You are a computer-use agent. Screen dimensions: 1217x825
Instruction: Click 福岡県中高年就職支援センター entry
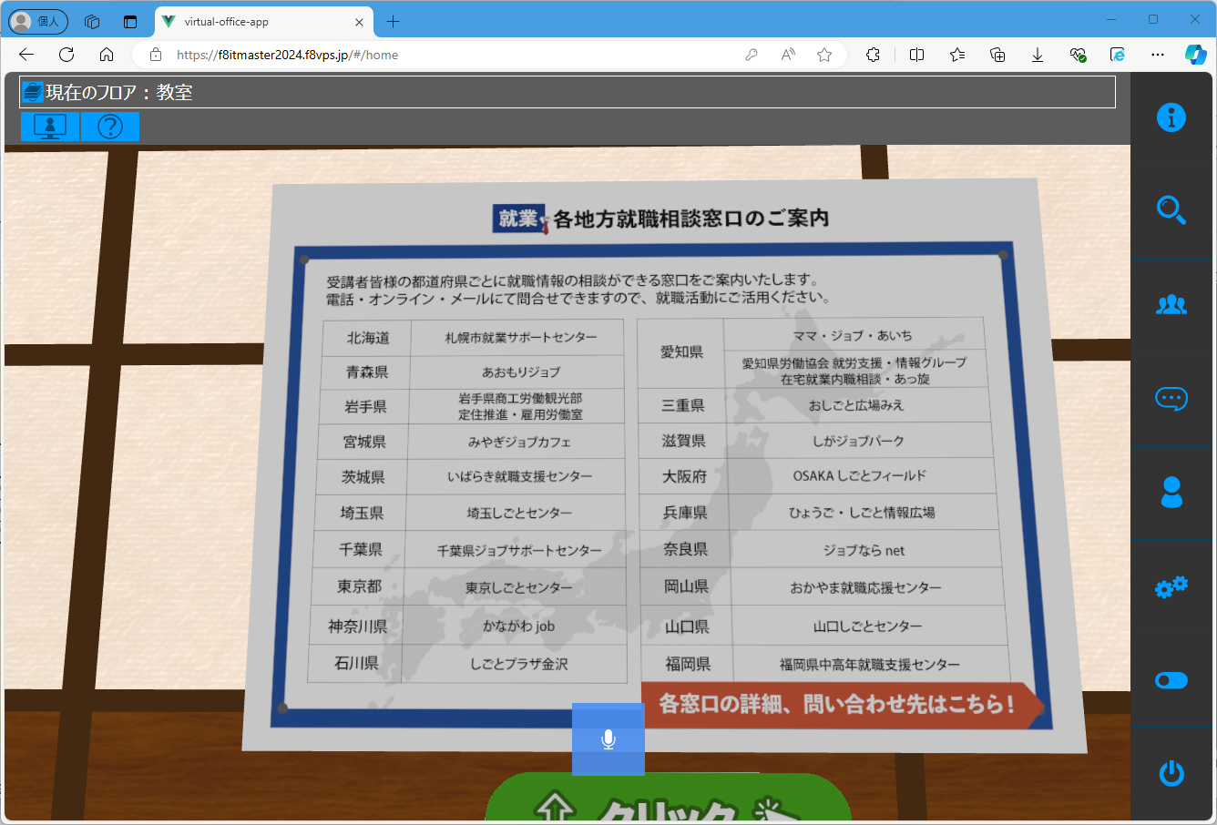870,665
